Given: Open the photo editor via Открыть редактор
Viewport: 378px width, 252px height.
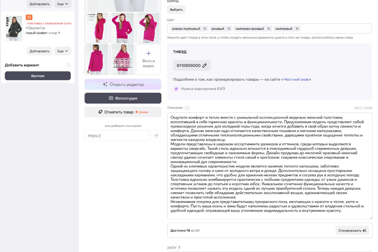Looking at the screenshot, I should click(x=123, y=84).
